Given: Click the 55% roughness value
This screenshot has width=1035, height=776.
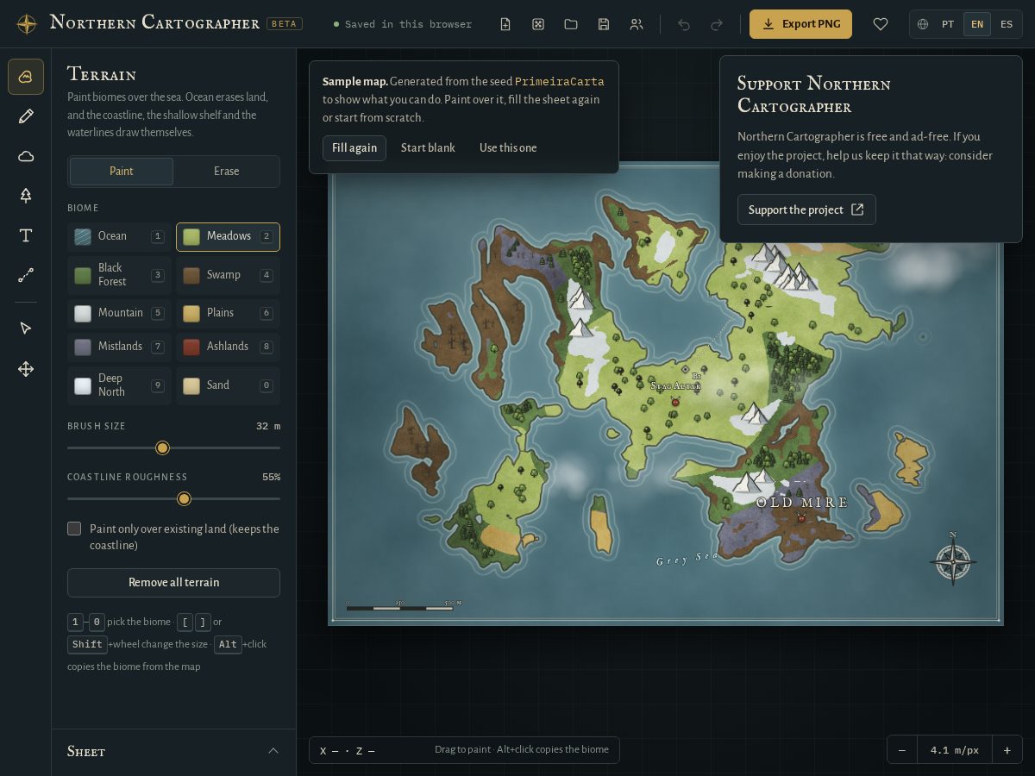Looking at the screenshot, I should point(271,477).
